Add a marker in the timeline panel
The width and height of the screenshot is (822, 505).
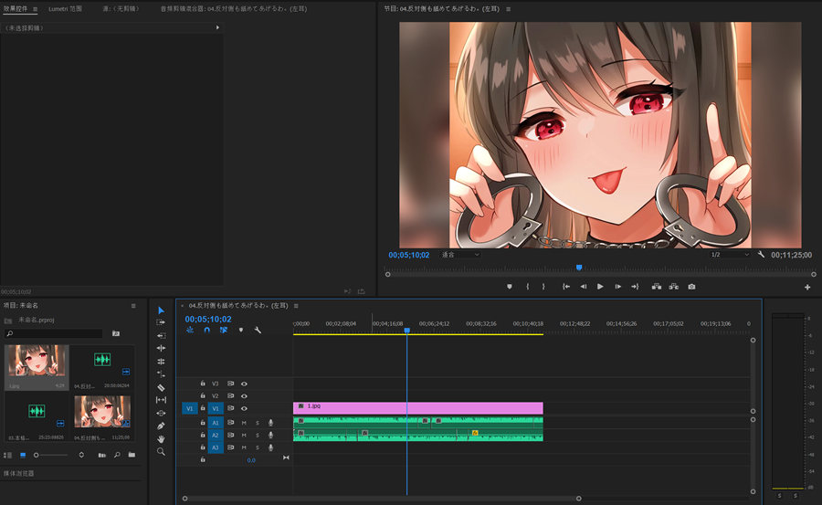tap(240, 331)
